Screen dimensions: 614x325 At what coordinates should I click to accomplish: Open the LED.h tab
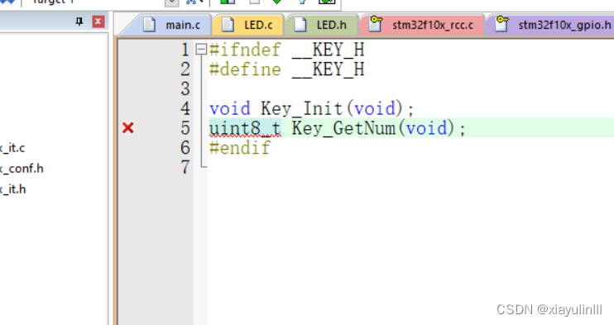pyautogui.click(x=321, y=25)
